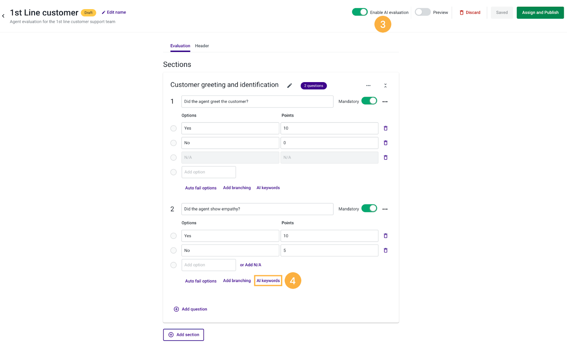Toggle Mandatory for question 2

pyautogui.click(x=369, y=208)
